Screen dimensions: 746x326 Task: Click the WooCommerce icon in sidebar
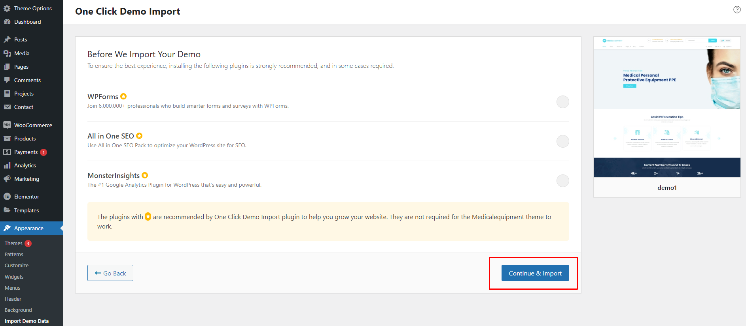7,125
